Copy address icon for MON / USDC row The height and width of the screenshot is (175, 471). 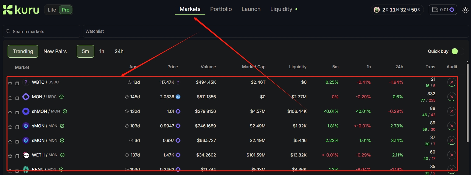point(17,98)
